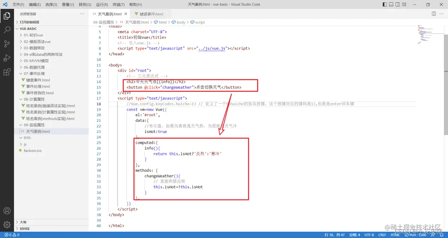Image resolution: width=448 pixels, height=238 pixels.
Task: Click cursor position 行 18, 列 47
Action: (x=335, y=235)
